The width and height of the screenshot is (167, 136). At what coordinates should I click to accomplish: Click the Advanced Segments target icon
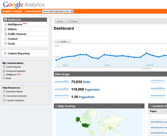[4, 71]
